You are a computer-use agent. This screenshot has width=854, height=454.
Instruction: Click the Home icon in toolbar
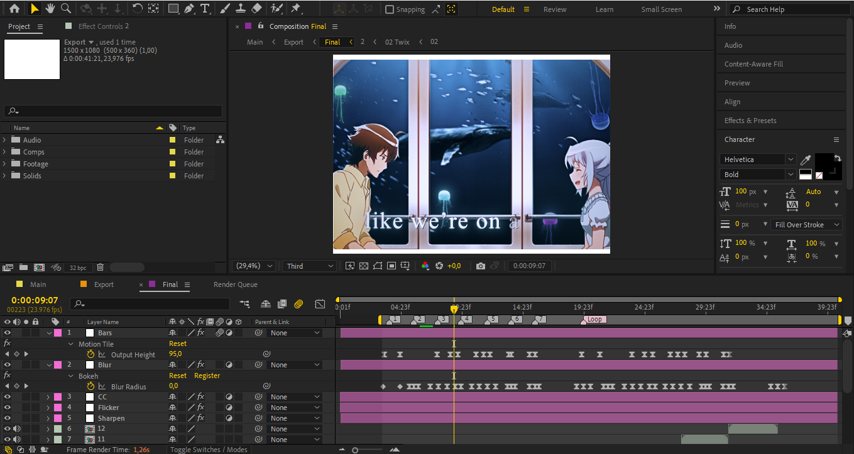[x=14, y=9]
